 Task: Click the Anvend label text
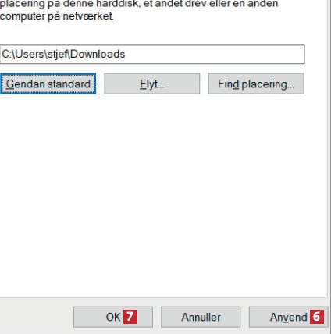[x=289, y=318]
